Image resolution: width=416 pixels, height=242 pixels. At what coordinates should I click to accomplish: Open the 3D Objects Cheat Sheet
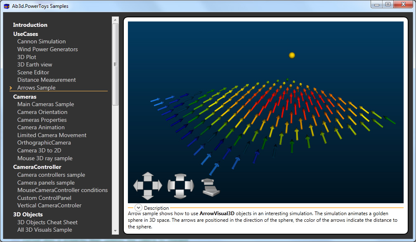tap(47, 222)
